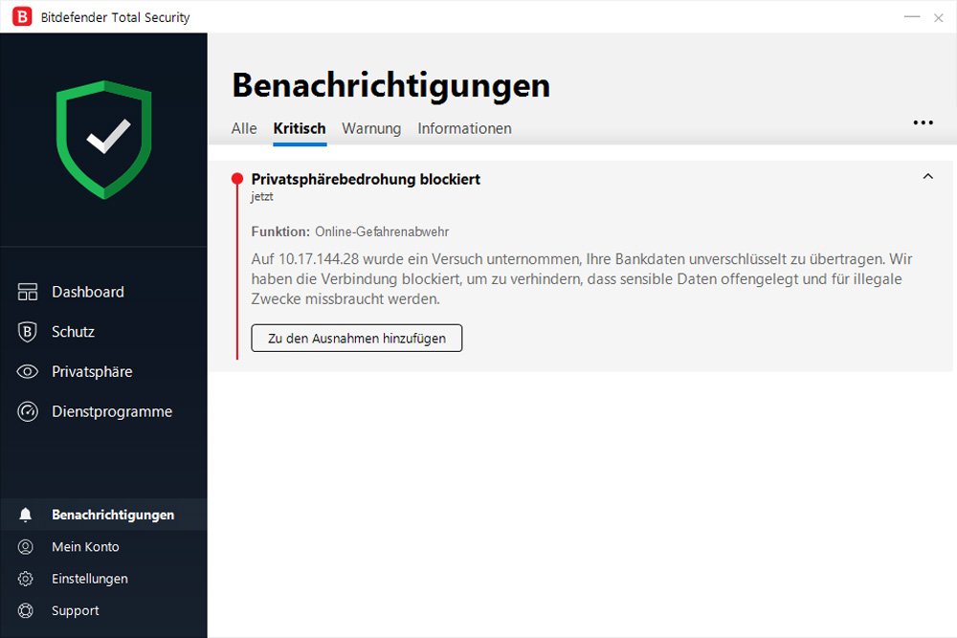The image size is (957, 638).
Task: Click the Support lifebuoy icon
Action: click(26, 610)
